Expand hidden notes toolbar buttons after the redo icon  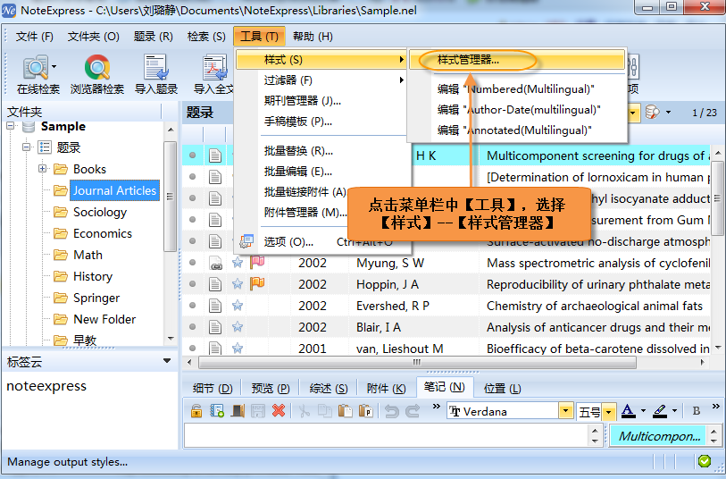pyautogui.click(x=436, y=407)
